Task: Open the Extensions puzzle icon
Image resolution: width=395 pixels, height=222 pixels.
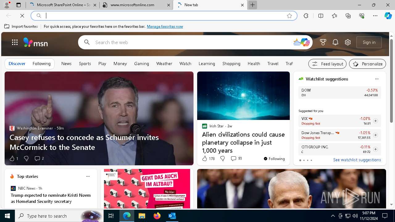Action: pos(306,16)
